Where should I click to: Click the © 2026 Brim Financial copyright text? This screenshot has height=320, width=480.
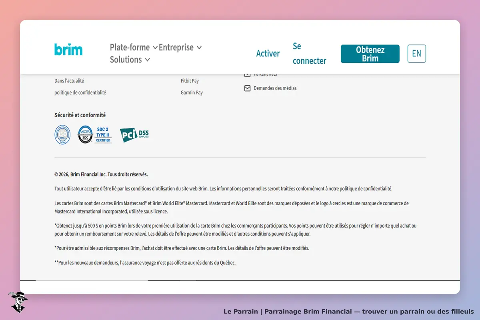[101, 174]
